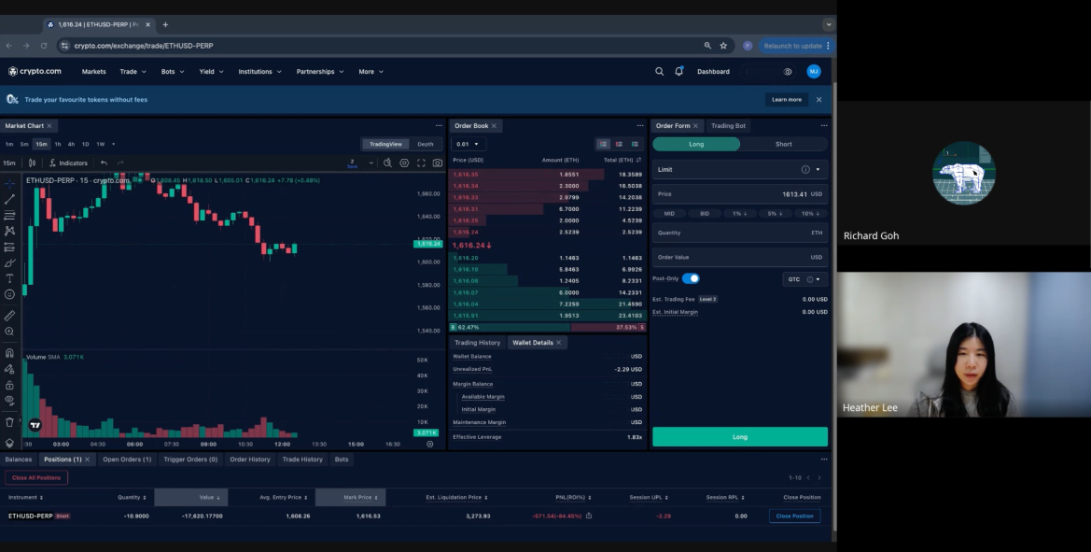Click Close Position for ETHUSD-PERP
This screenshot has width=1091, height=552.
coord(794,516)
